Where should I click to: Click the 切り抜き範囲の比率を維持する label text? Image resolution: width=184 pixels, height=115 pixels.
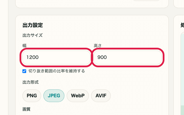57,71
